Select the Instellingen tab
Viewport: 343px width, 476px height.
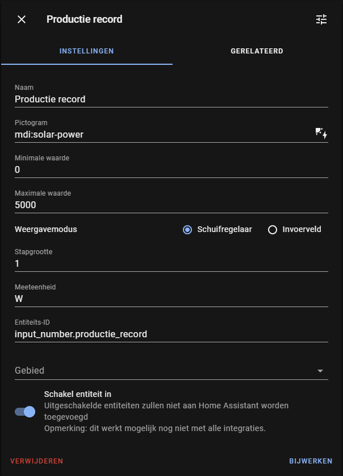(x=87, y=51)
